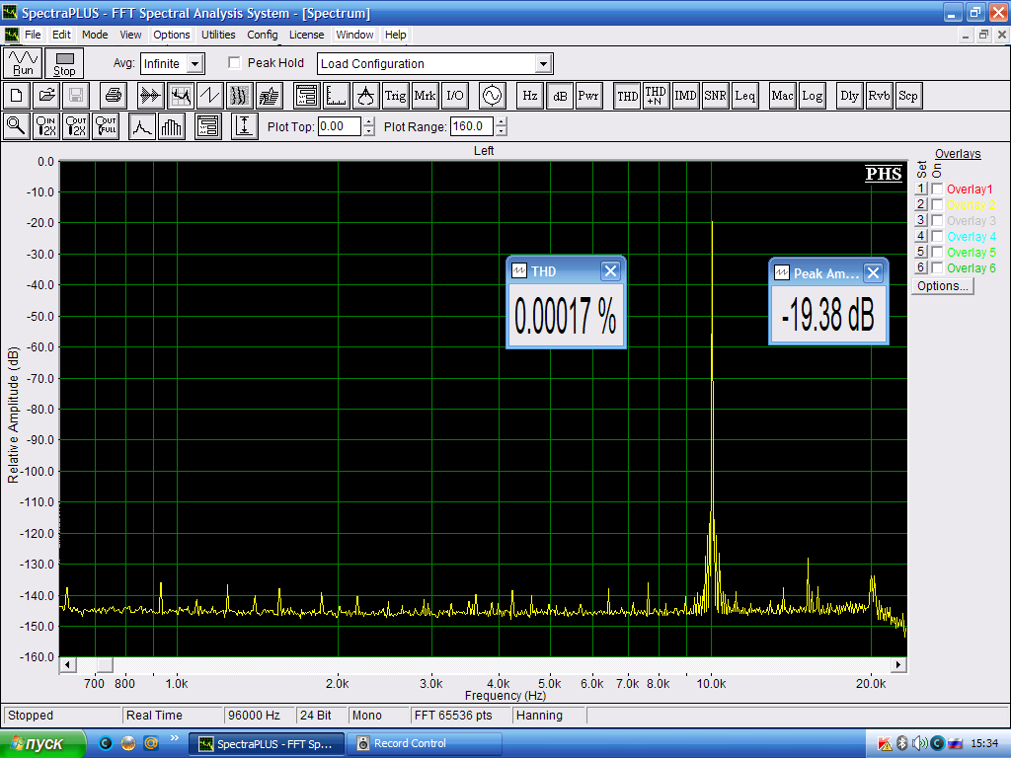This screenshot has width=1011, height=758.
Task: Tick the Overlay 4 checkbox
Action: point(937,237)
